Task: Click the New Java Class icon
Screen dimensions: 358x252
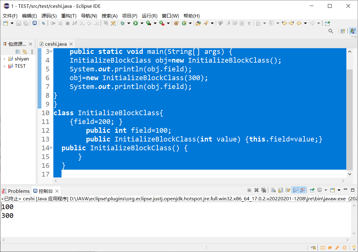Action: pos(184,23)
